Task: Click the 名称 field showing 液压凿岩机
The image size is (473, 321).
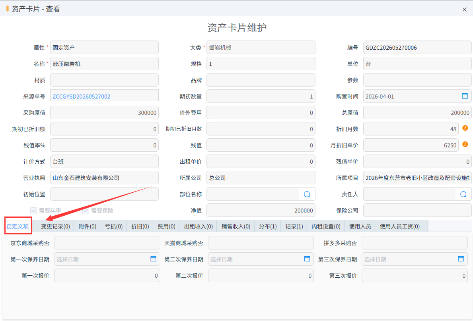Action: pos(104,64)
